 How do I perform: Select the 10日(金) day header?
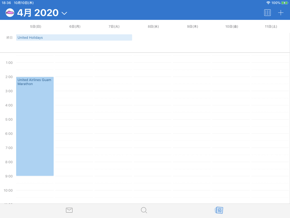click(232, 26)
